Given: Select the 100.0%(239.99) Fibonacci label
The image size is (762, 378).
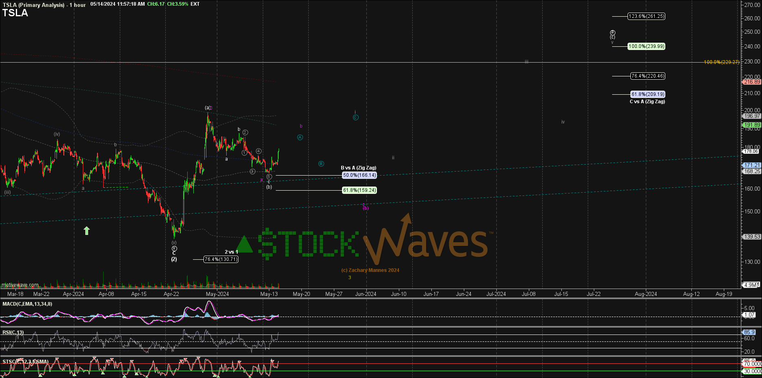Looking at the screenshot, I should 646,46.
